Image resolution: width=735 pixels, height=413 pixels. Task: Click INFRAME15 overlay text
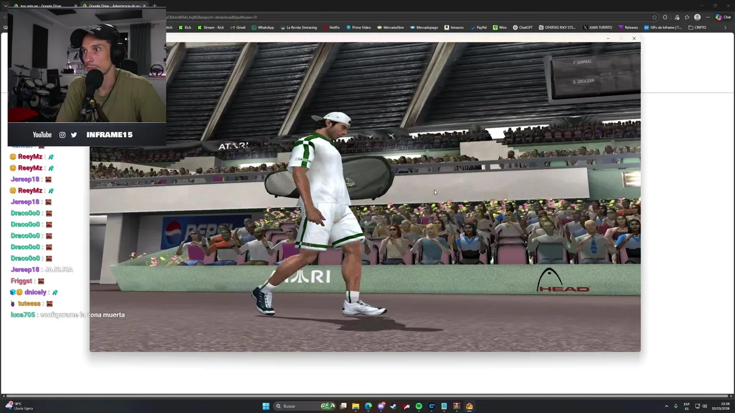click(109, 135)
